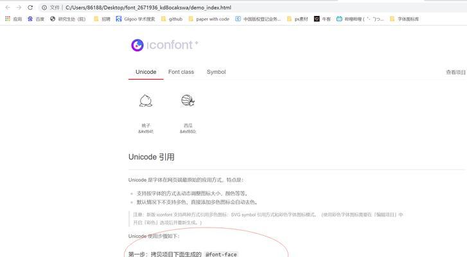Select the Unicode tab
Image resolution: width=467 pixels, height=257 pixels.
146,72
